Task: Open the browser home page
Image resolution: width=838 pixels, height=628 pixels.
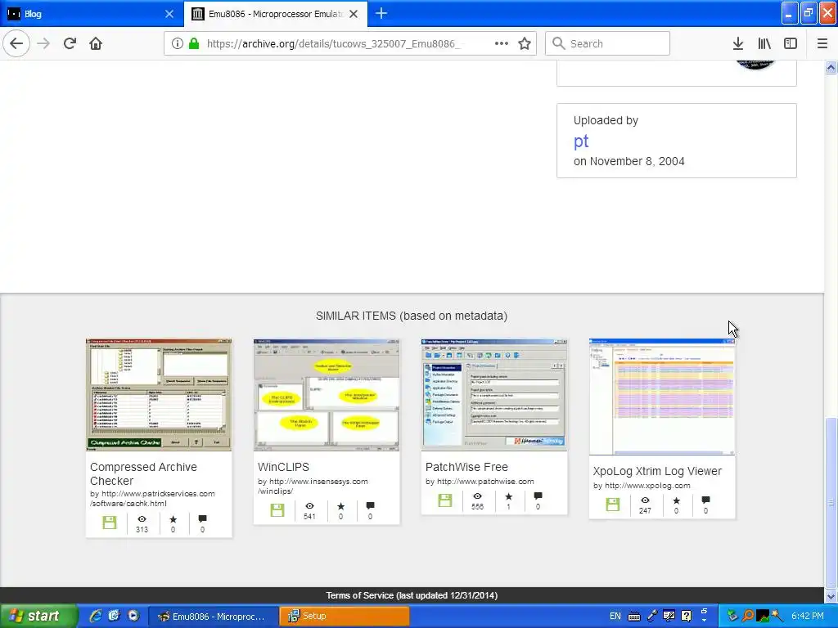Action: pyautogui.click(x=96, y=43)
